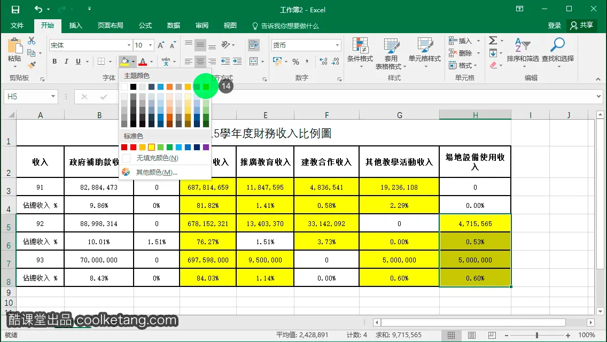The width and height of the screenshot is (607, 342).
Task: Click the Clear eraser icon
Action: coord(493,65)
